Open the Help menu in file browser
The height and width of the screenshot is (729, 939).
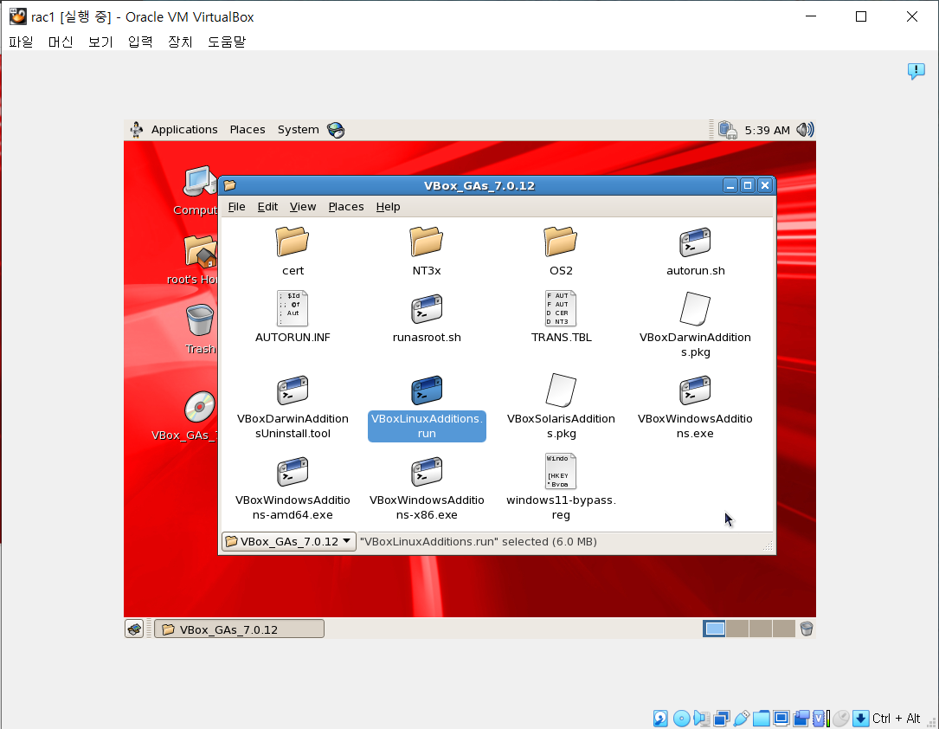coord(388,207)
